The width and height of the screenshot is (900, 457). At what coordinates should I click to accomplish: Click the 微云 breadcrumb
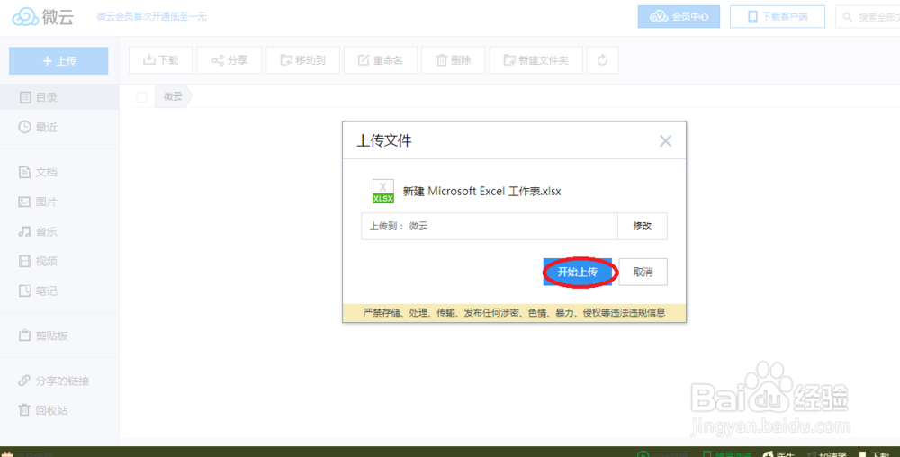[x=173, y=97]
